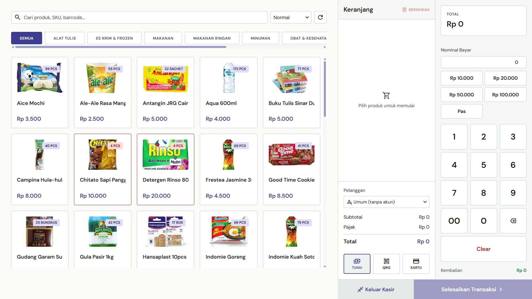Select the Es Krim & Frozen tab
Image resolution: width=532 pixels, height=299 pixels.
pos(114,38)
